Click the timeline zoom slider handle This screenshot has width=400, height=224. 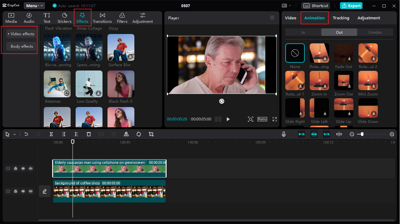tap(362, 134)
